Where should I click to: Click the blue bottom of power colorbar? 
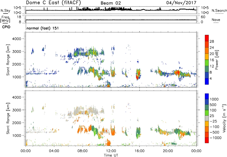click(207, 81)
